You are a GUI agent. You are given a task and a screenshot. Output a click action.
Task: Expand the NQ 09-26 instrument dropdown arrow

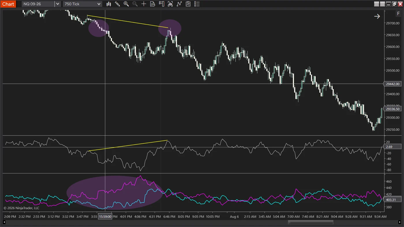pos(58,4)
